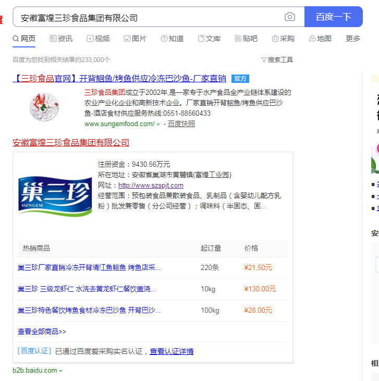The image size is (379, 381).
Task: Select the 网页 tab
Action: [x=24, y=39]
